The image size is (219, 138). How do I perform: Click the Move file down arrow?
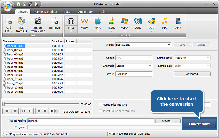pyautogui.click(x=45, y=111)
